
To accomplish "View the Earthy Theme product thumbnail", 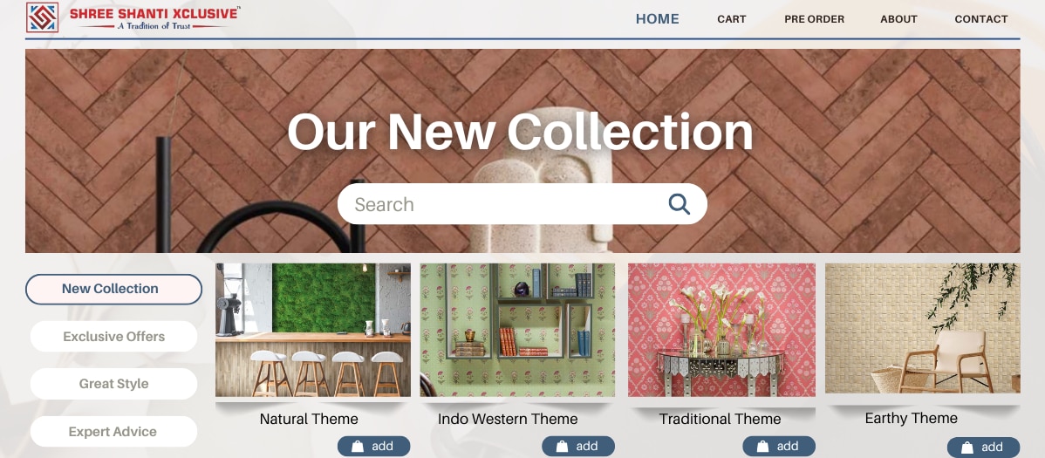I will pos(922,328).
